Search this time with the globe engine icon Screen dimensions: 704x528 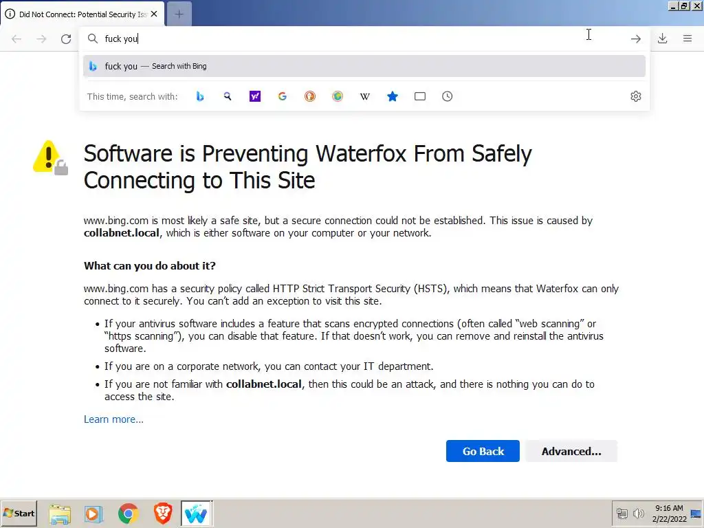[x=338, y=96]
